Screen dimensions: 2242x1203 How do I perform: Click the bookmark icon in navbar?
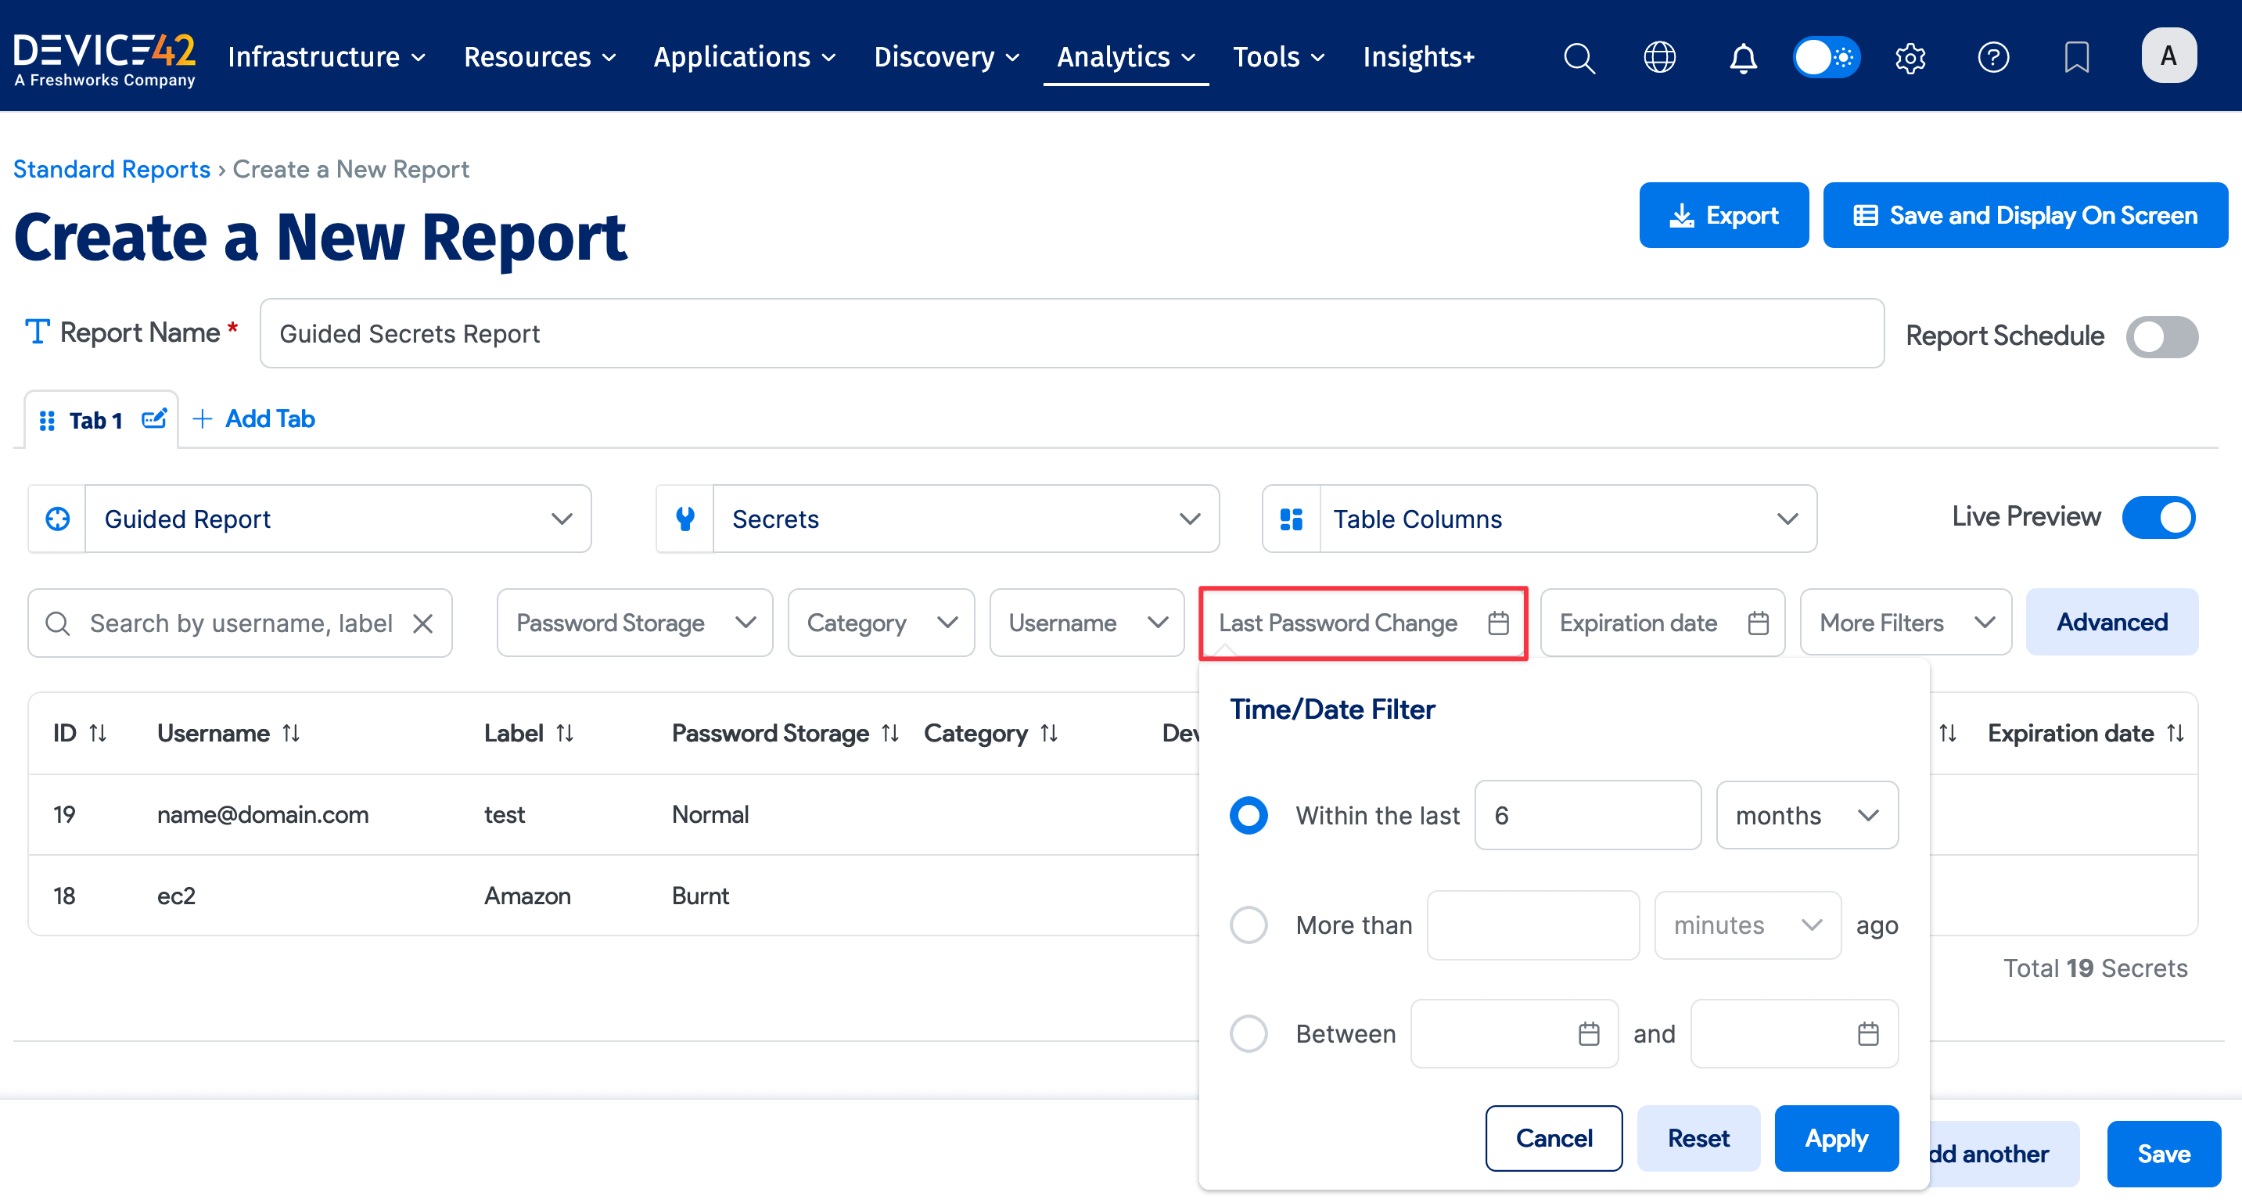point(2077,57)
